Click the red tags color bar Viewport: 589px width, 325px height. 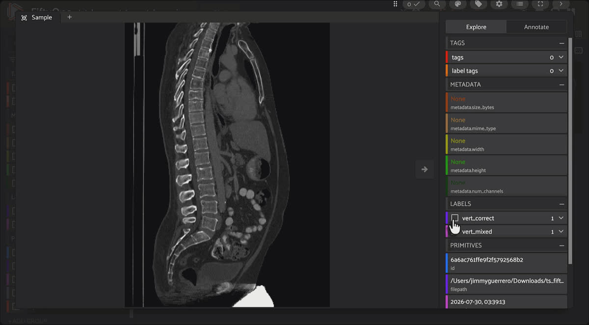point(447,57)
